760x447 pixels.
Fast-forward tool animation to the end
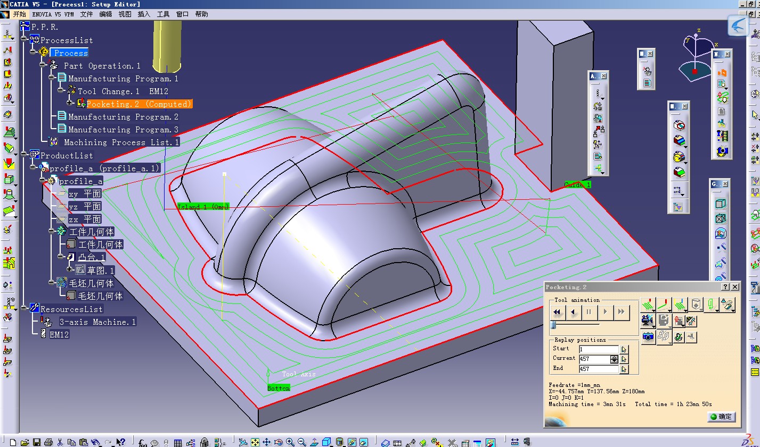click(x=621, y=312)
